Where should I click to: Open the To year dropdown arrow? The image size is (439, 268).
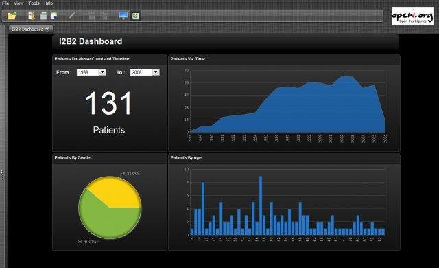[156, 72]
